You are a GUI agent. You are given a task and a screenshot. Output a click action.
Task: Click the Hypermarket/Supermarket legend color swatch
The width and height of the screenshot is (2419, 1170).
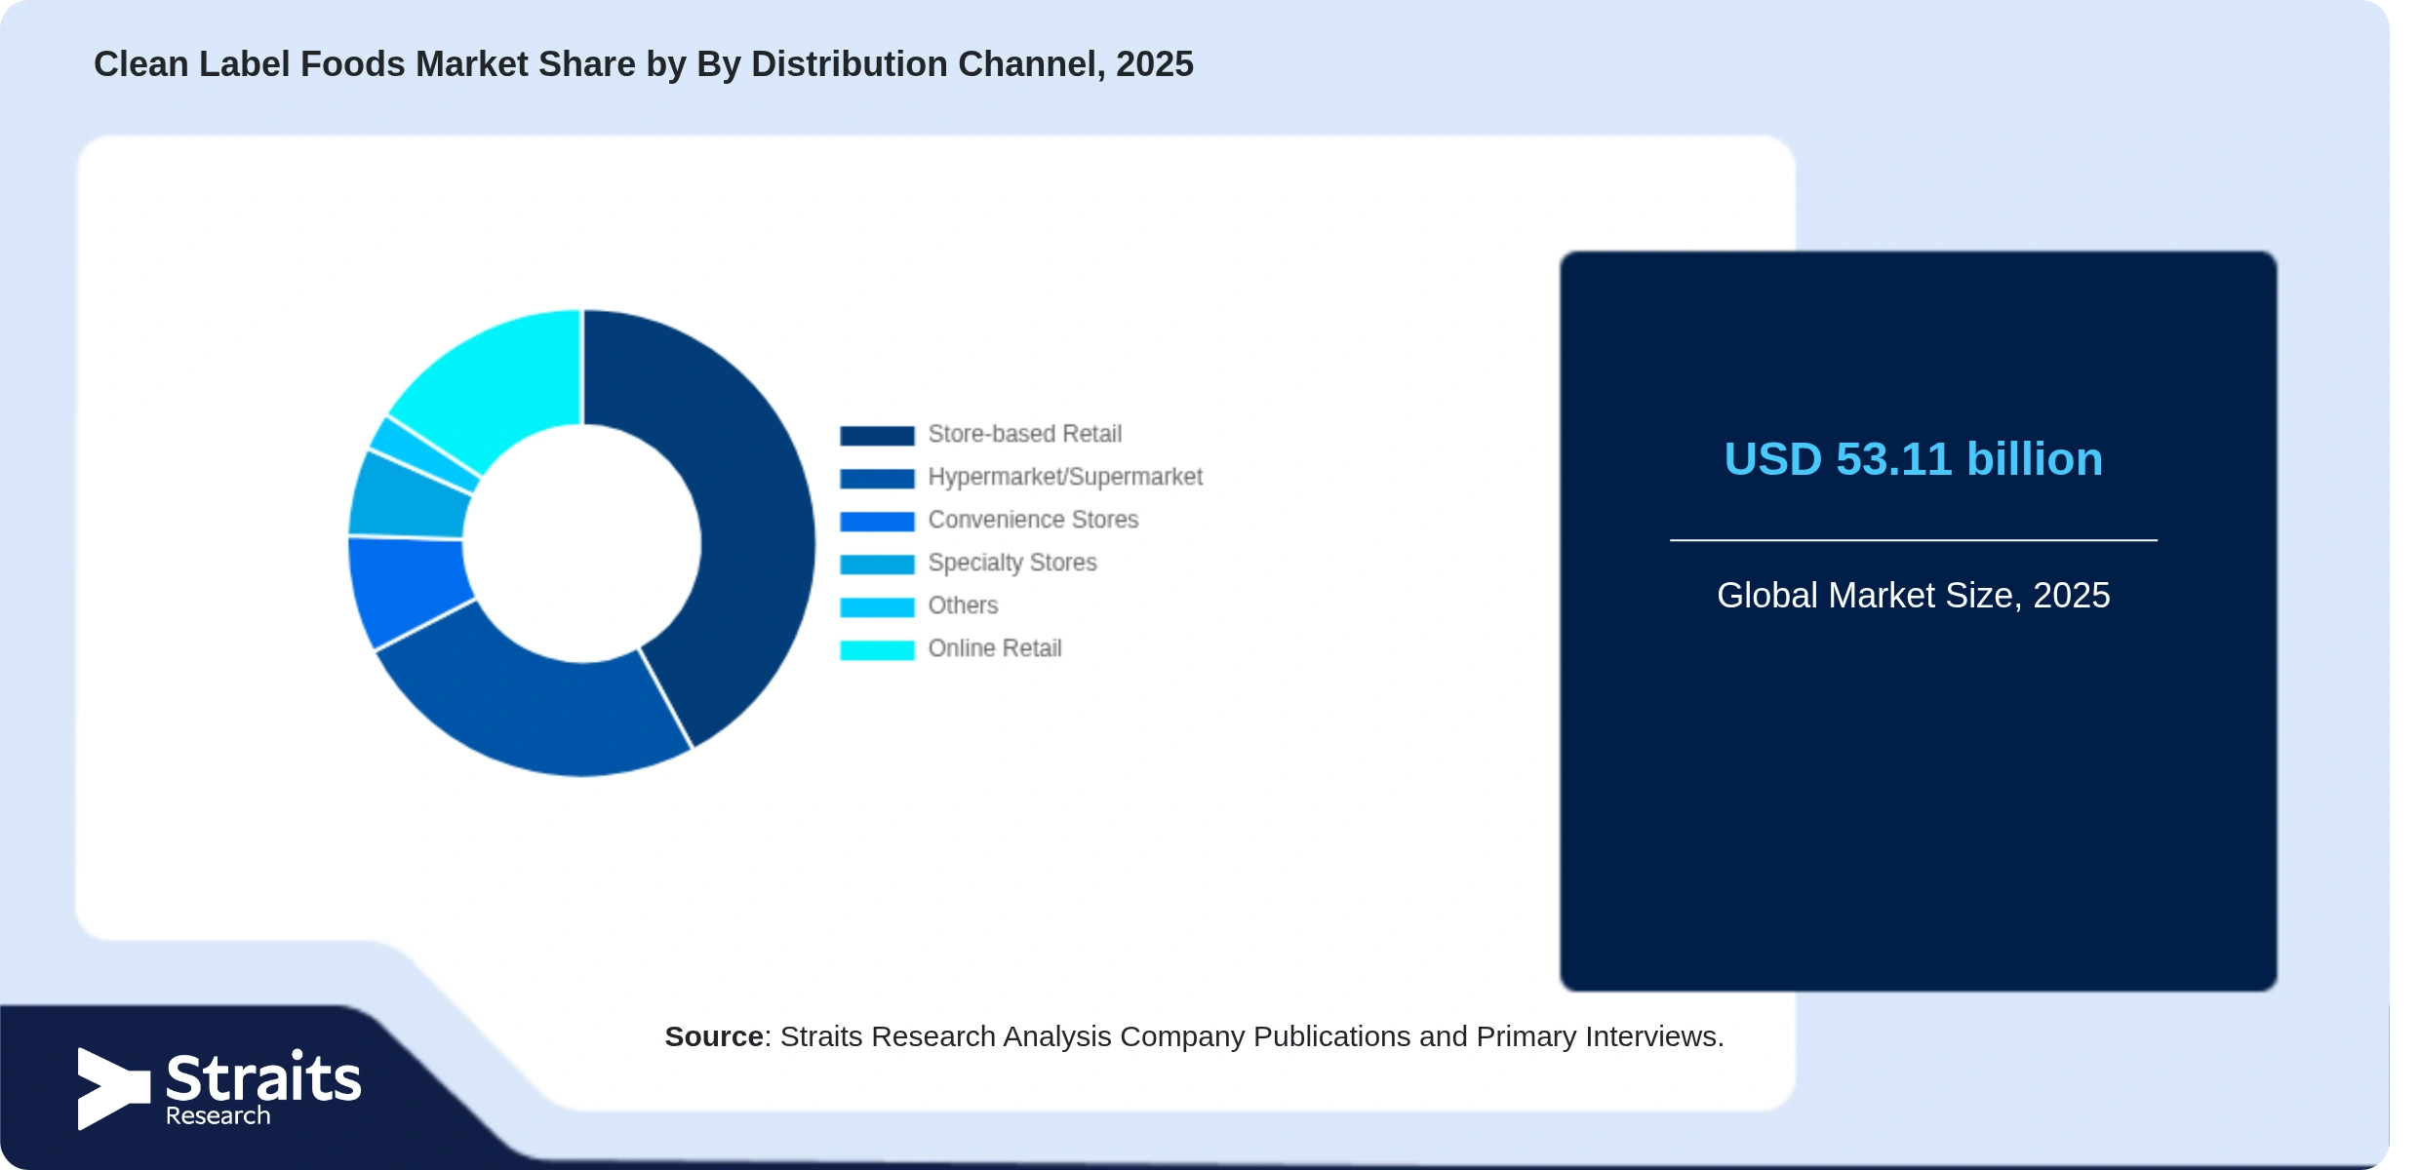click(x=877, y=479)
